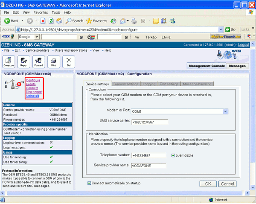256x204 pixels.
Task: Open the IE Tools menu
Action: (x=56, y=12)
